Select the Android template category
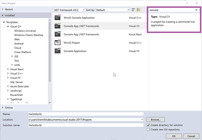Viewport: 202px width, 140px height. pyautogui.click(x=19, y=43)
